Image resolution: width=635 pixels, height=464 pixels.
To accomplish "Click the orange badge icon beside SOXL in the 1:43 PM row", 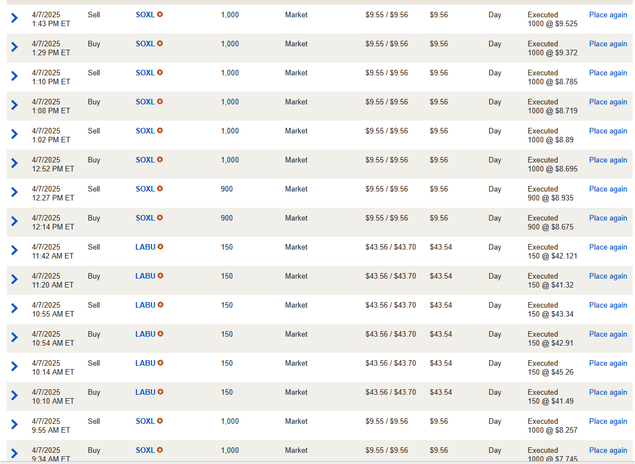I will pos(160,15).
